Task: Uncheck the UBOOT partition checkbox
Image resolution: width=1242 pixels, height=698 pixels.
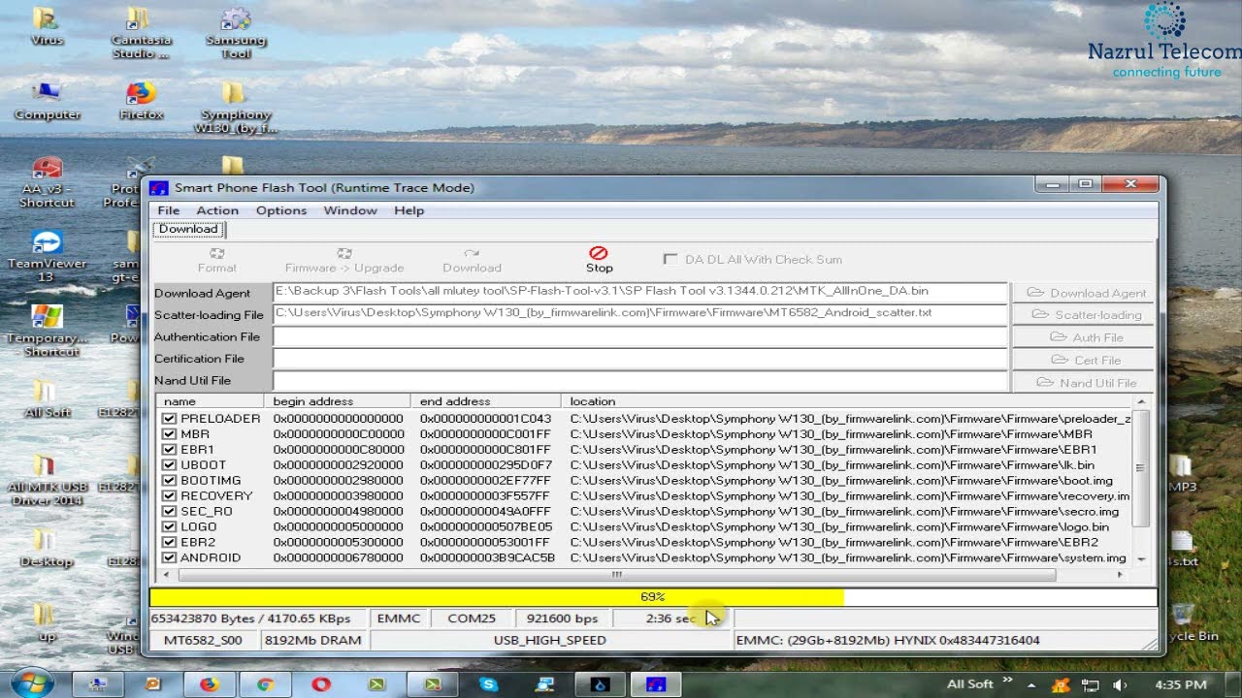Action: point(170,465)
